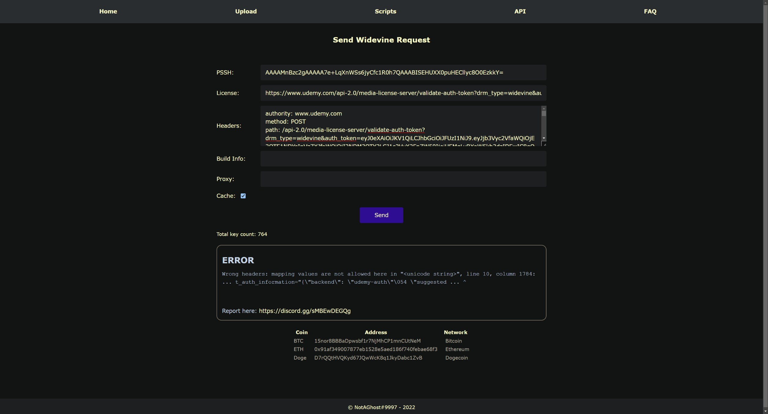
Task: Focus the License URL field
Action: [403, 93]
